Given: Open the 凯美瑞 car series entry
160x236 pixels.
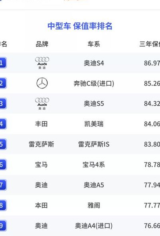Looking at the screenshot, I should tap(94, 124).
